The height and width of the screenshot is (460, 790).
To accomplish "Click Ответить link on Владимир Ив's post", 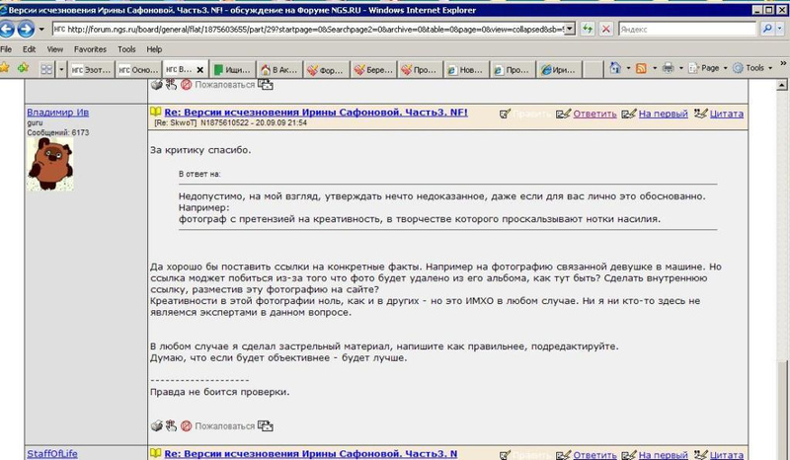I will coord(593,114).
